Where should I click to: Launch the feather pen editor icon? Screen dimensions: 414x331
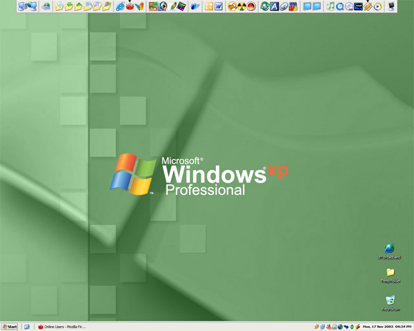(172, 6)
